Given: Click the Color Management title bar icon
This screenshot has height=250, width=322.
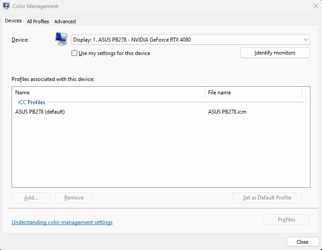Looking at the screenshot, I should coord(6,6).
